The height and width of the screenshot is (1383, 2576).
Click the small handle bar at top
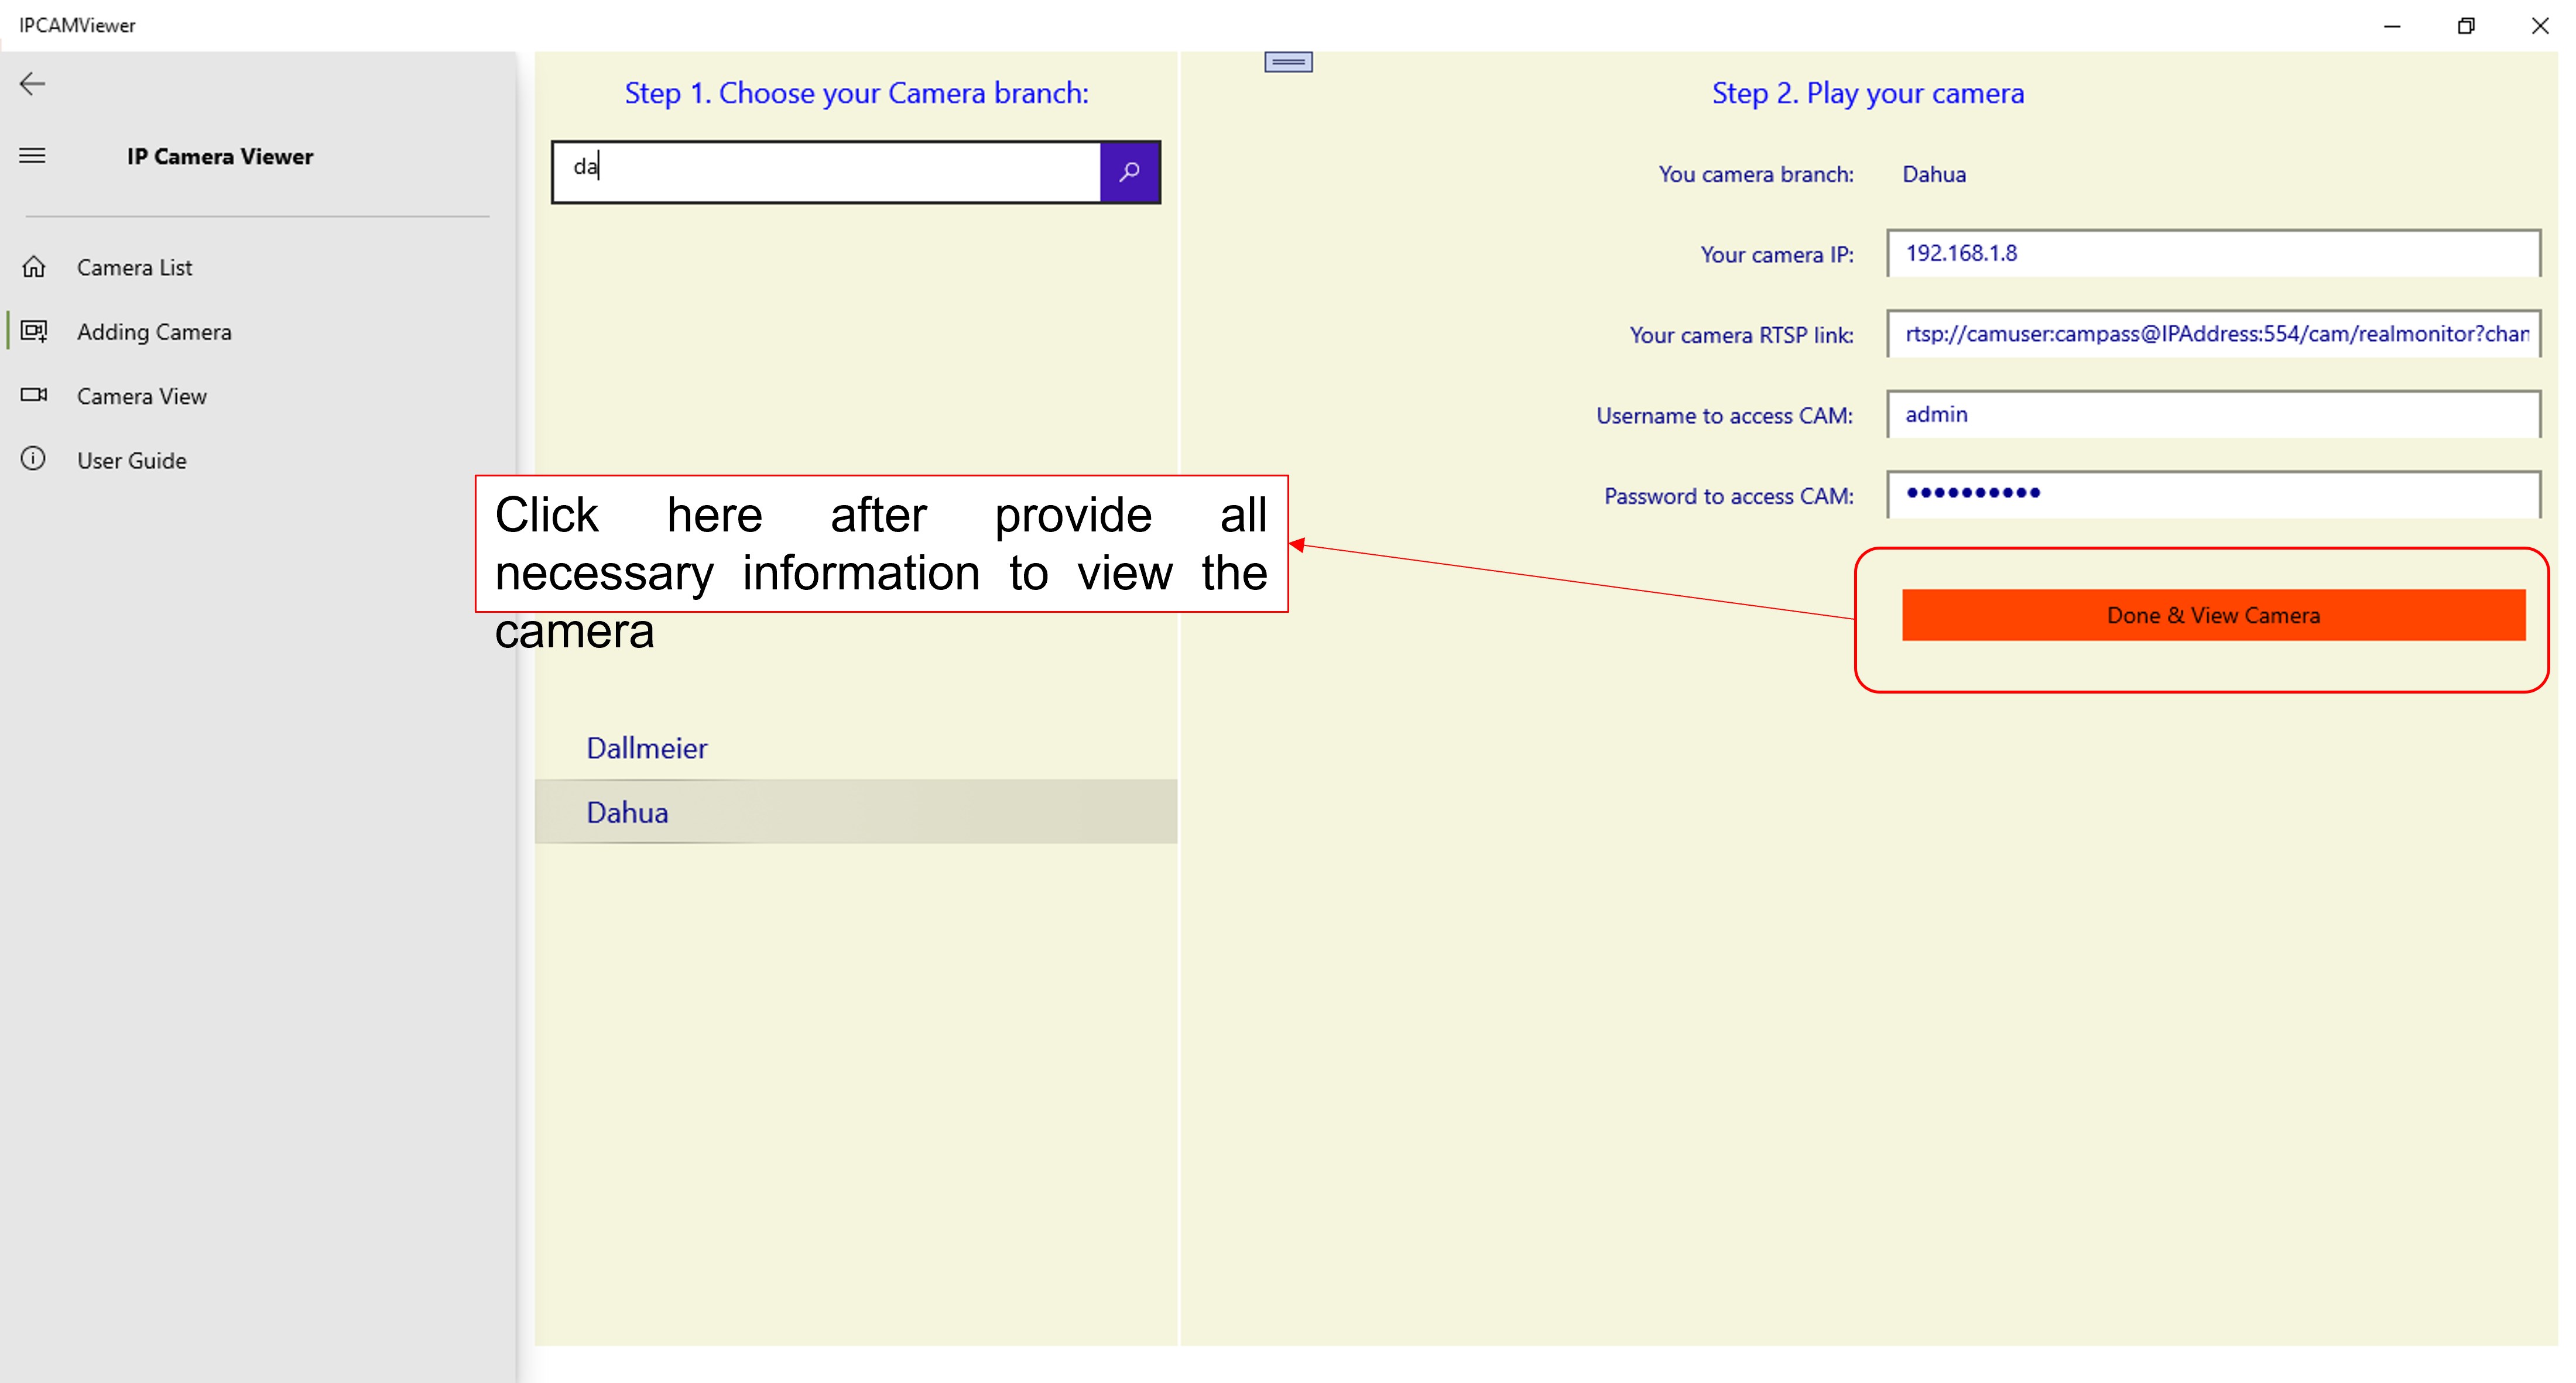(x=1288, y=62)
